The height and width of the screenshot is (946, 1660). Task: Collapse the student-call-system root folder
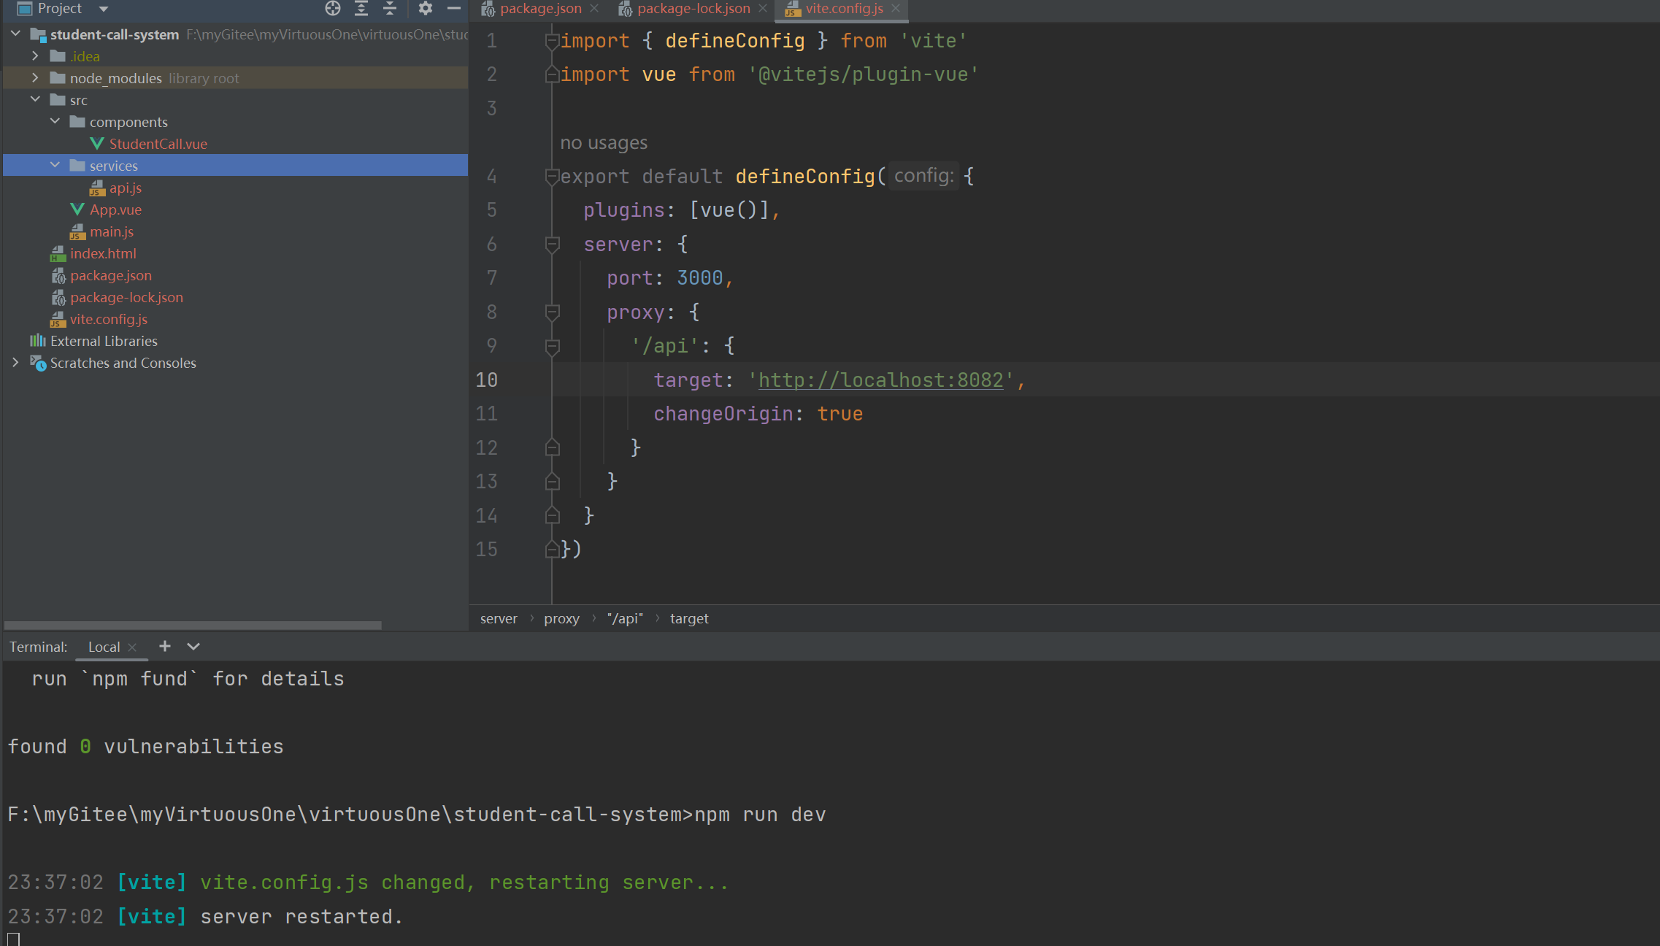[x=15, y=34]
